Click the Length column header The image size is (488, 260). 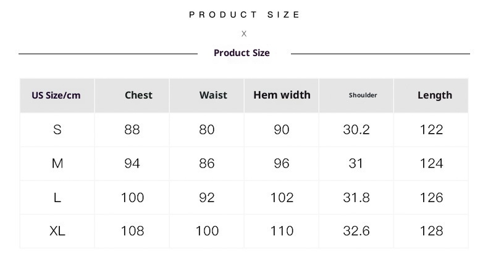point(434,95)
